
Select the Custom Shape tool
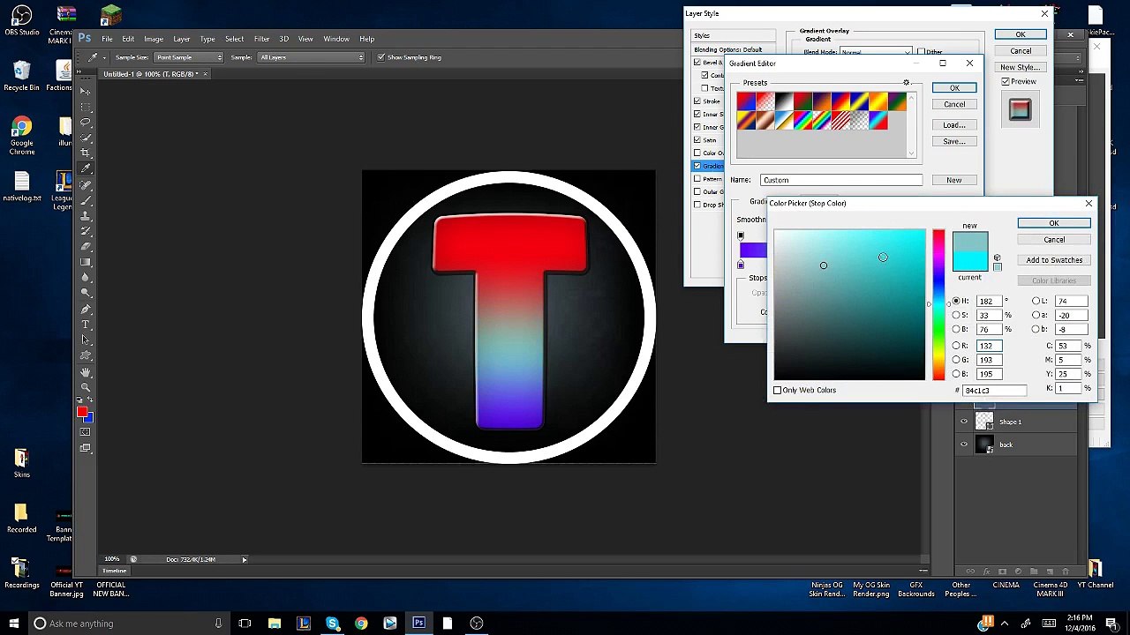point(86,355)
